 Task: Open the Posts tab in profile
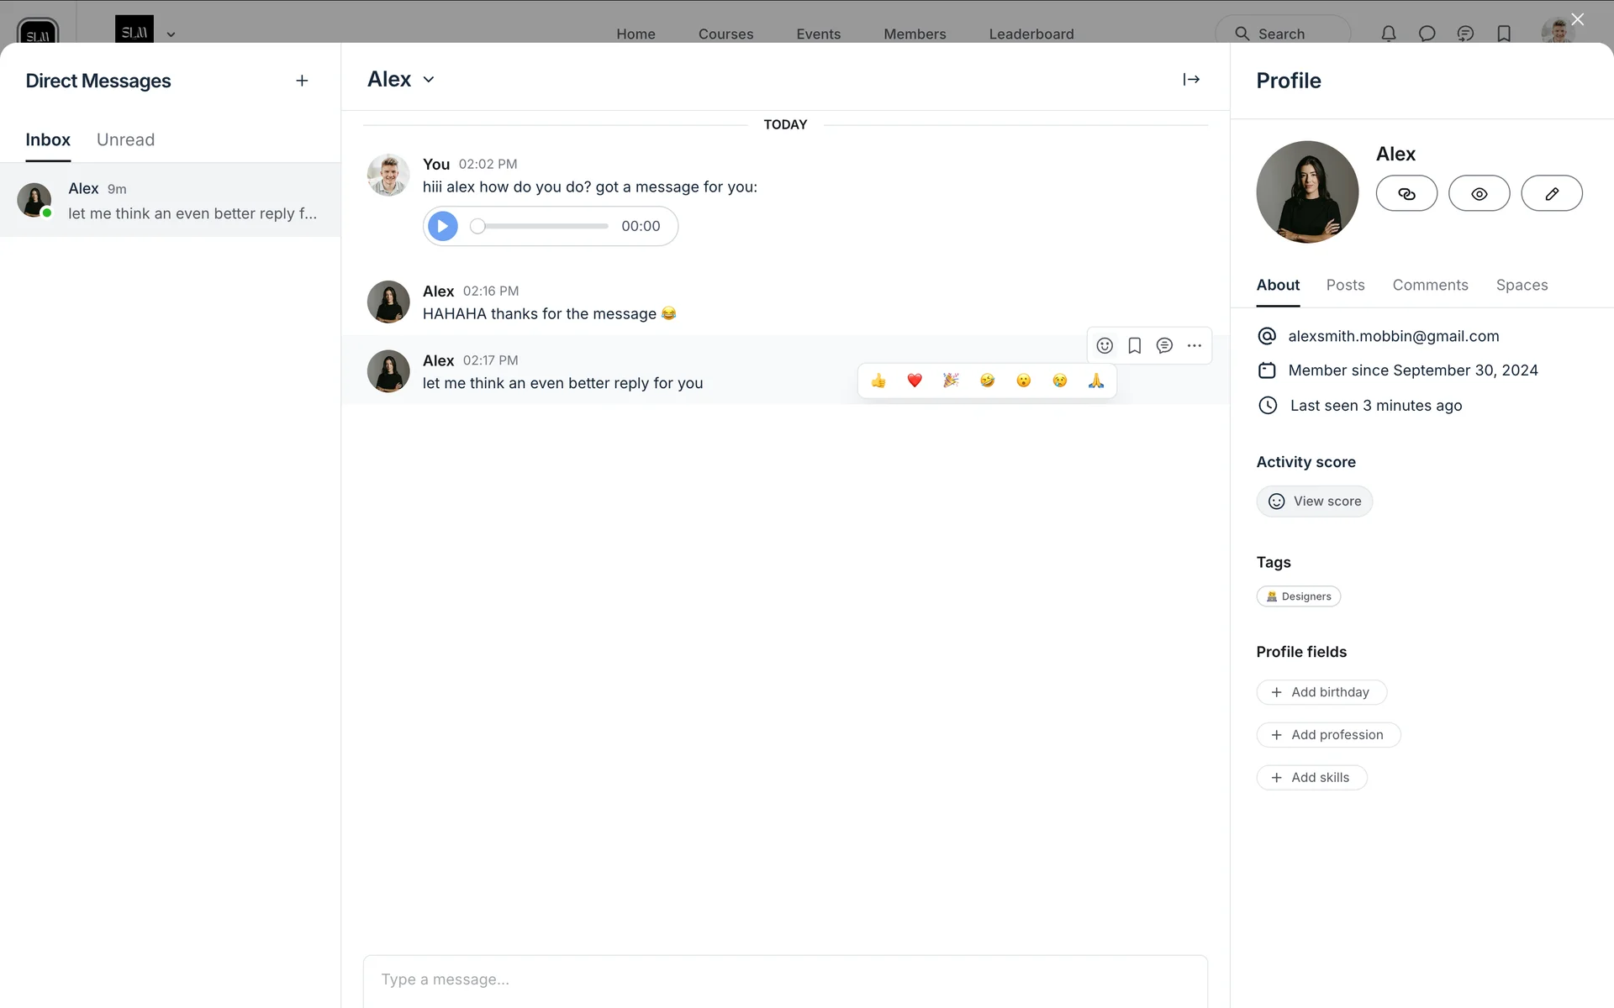click(x=1345, y=285)
